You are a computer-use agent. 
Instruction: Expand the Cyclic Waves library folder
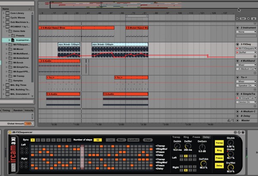pos(3,18)
